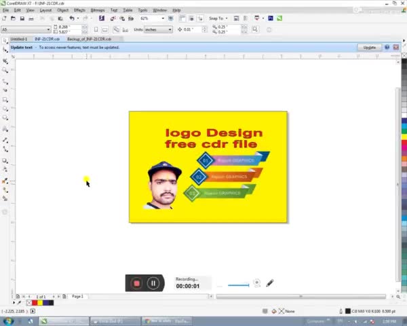This screenshot has height=326, width=407.
Task: Pause the screen recording
Action: click(153, 283)
